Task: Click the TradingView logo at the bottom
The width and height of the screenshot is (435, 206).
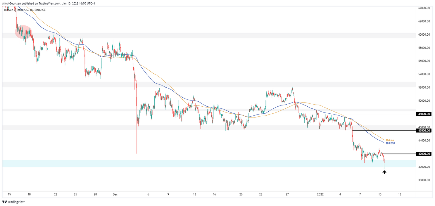Action: click(13, 202)
